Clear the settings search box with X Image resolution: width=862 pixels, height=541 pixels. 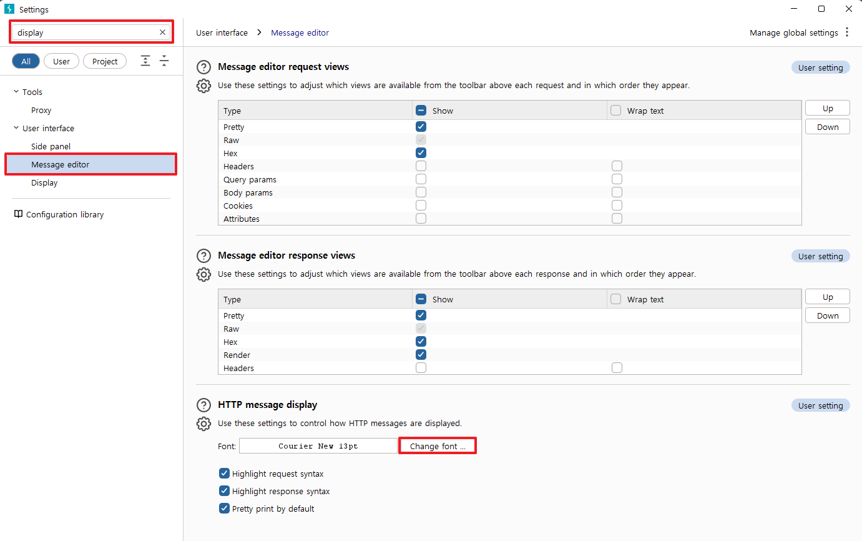click(x=163, y=32)
